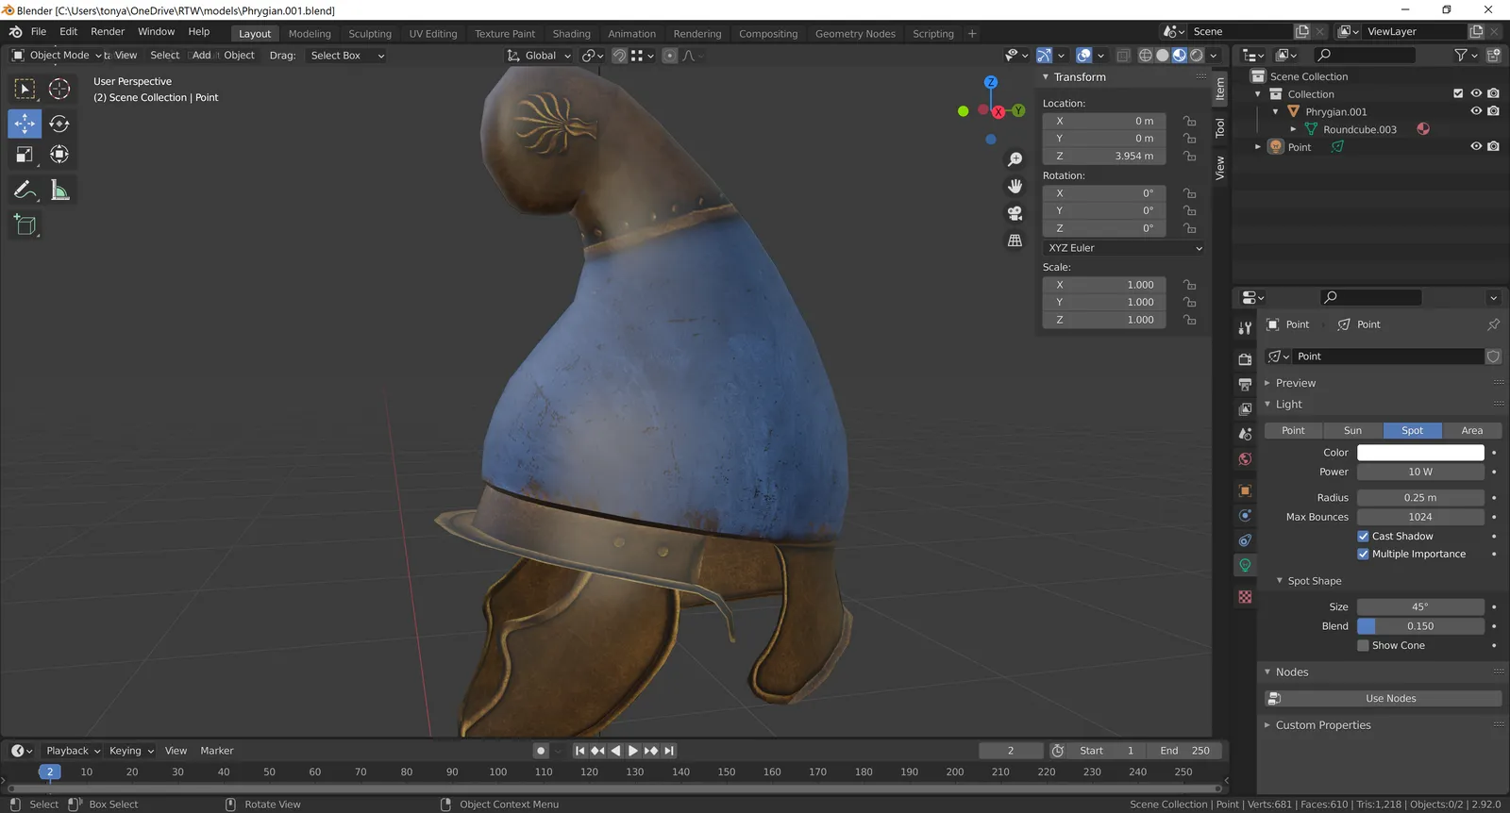Play the animation forward
The image size is (1510, 813).
coord(633,751)
